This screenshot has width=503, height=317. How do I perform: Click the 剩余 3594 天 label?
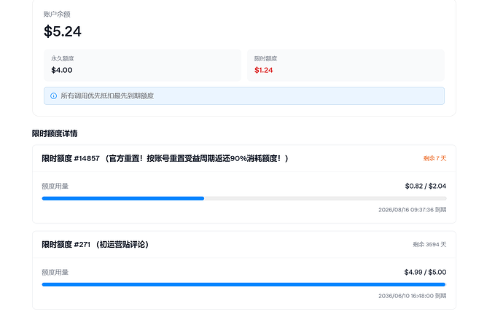tap(429, 245)
